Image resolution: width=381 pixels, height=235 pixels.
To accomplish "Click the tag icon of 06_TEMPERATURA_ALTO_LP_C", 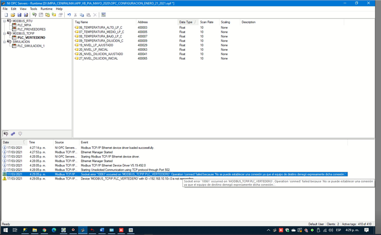I will [x=77, y=27].
